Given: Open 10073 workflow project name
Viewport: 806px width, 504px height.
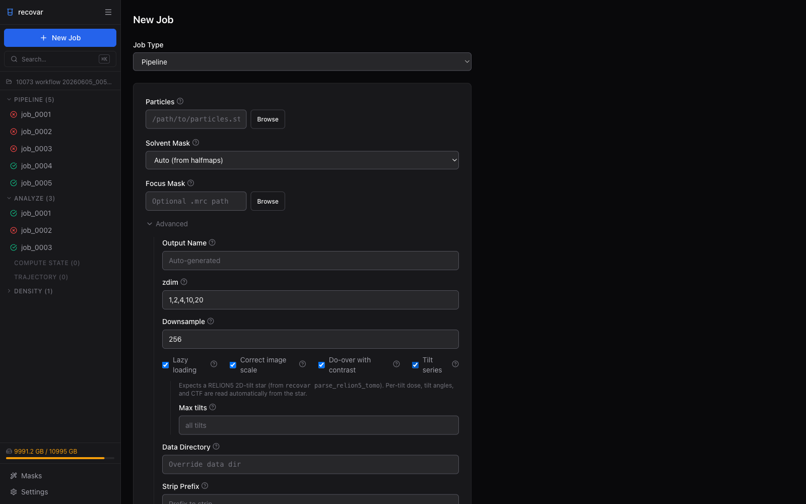Looking at the screenshot, I should pos(64,82).
